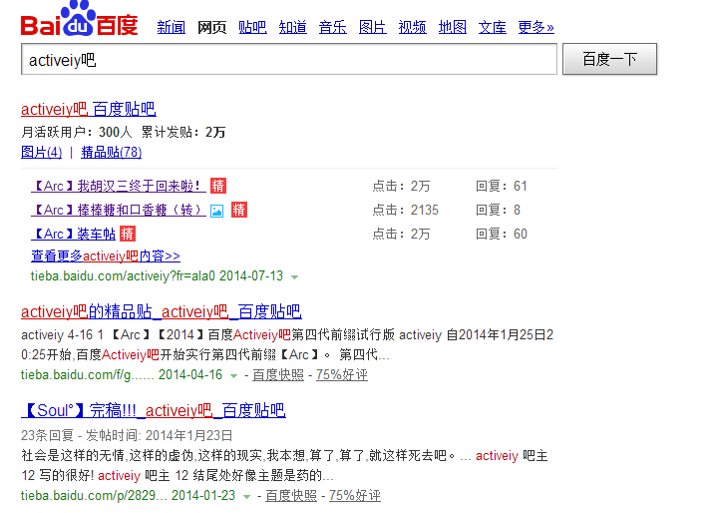Click the text 点击: 2135

pyautogui.click(x=406, y=210)
